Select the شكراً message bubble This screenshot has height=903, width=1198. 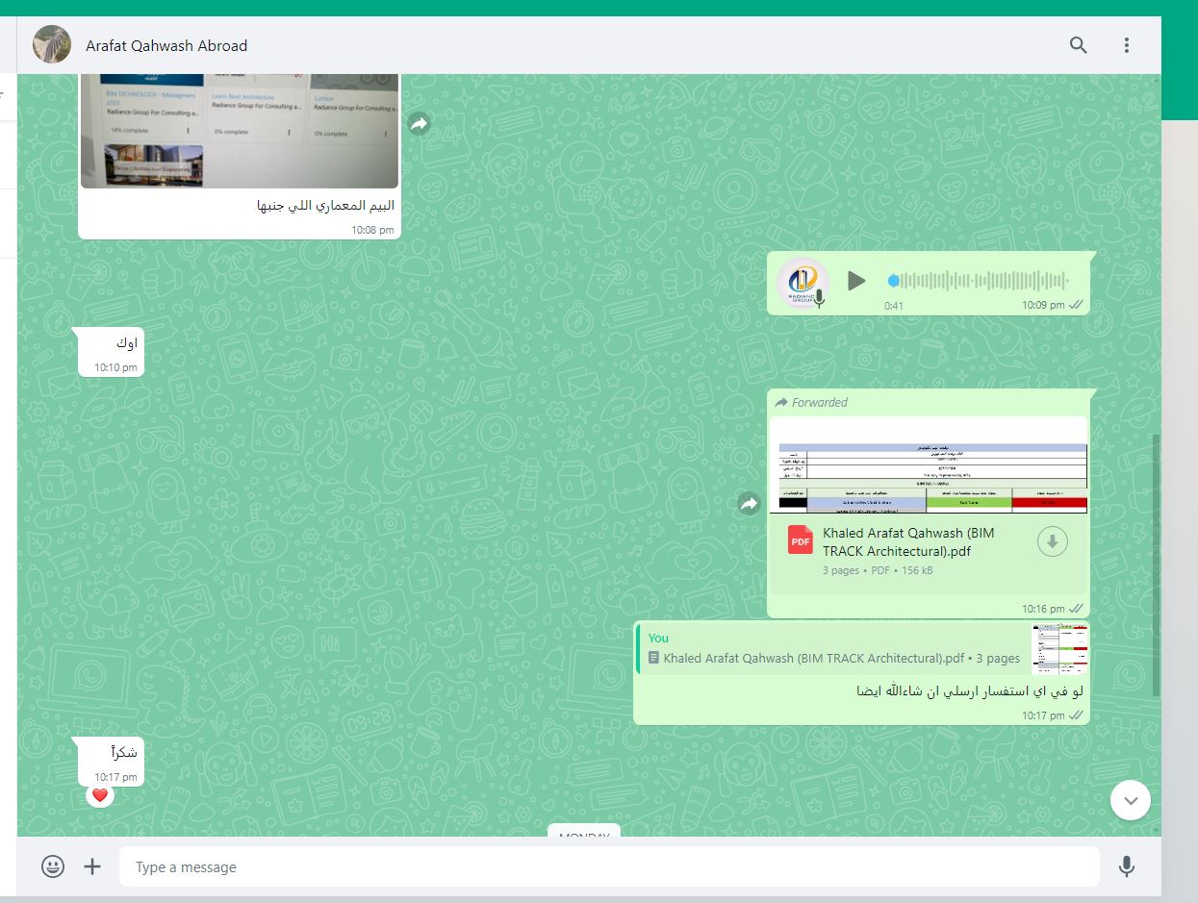tap(111, 761)
